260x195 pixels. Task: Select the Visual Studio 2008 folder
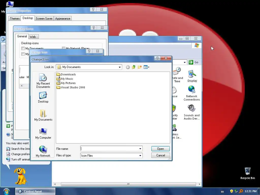click(x=71, y=87)
